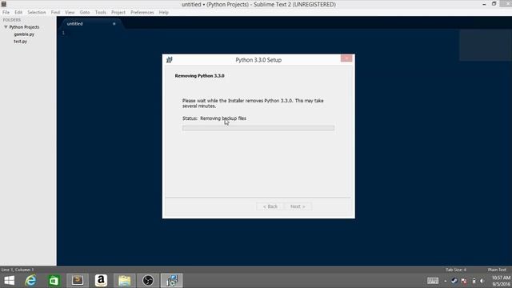Click line number 1 in the gutter
This screenshot has width=512, height=288.
coord(63,33)
